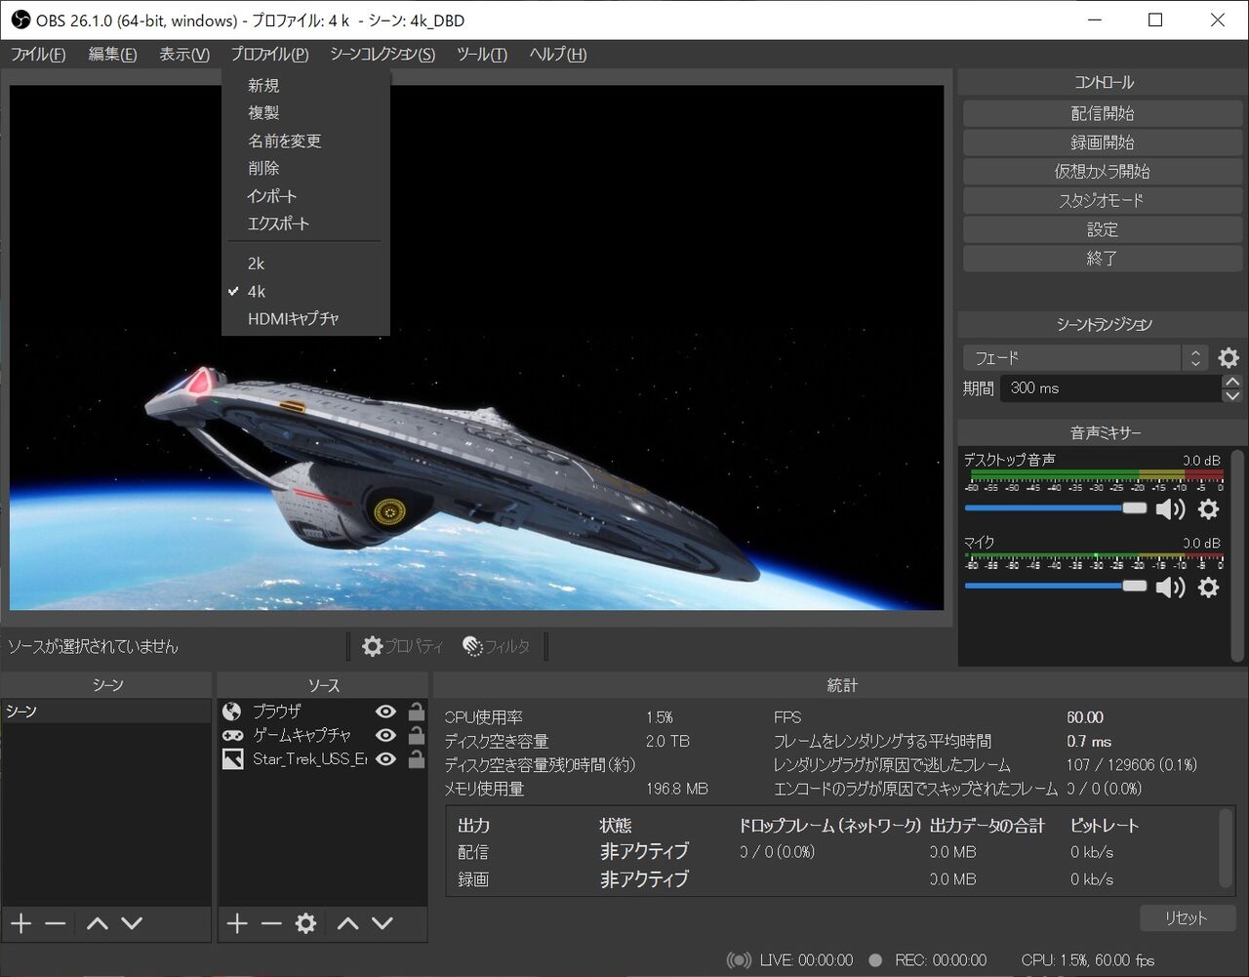Choose 削除 in profile menu
Image resolution: width=1249 pixels, height=977 pixels.
pos(305,168)
